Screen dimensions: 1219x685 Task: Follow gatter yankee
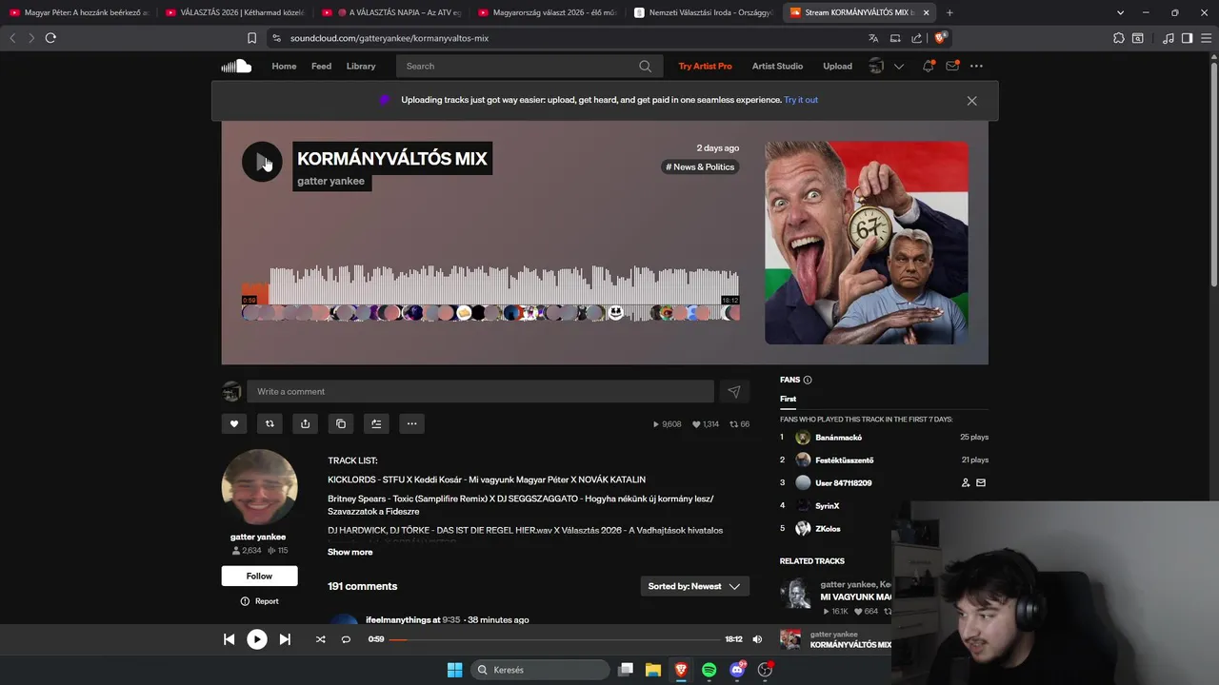click(259, 576)
